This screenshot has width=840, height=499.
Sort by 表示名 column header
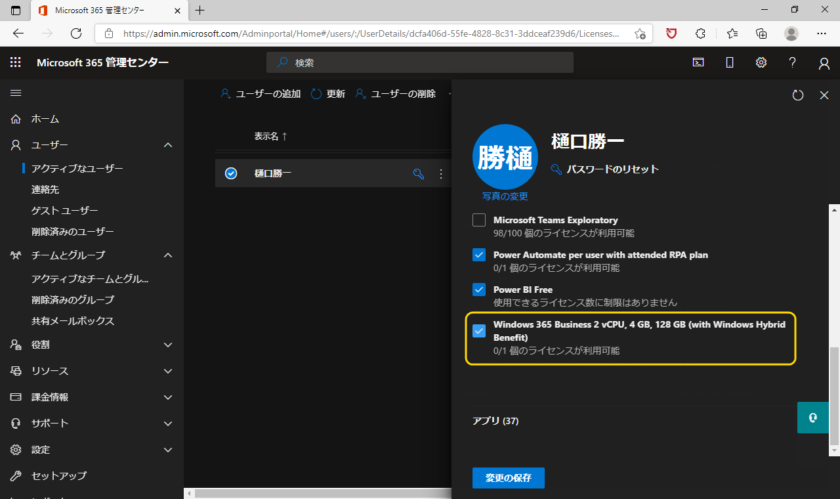click(271, 137)
